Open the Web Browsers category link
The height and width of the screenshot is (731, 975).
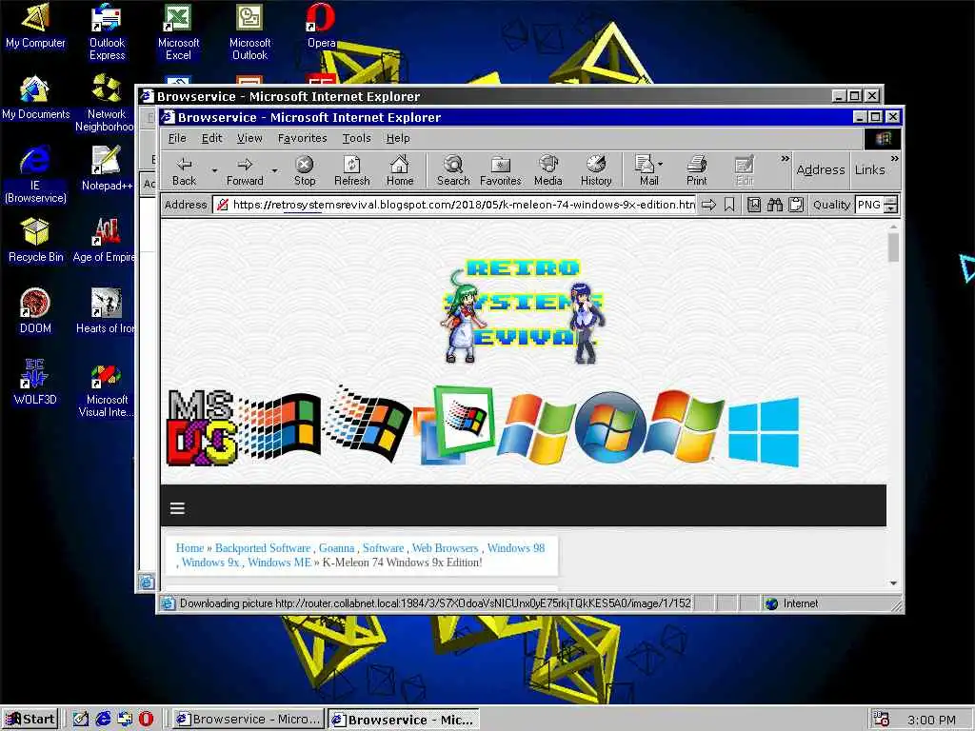tap(446, 548)
